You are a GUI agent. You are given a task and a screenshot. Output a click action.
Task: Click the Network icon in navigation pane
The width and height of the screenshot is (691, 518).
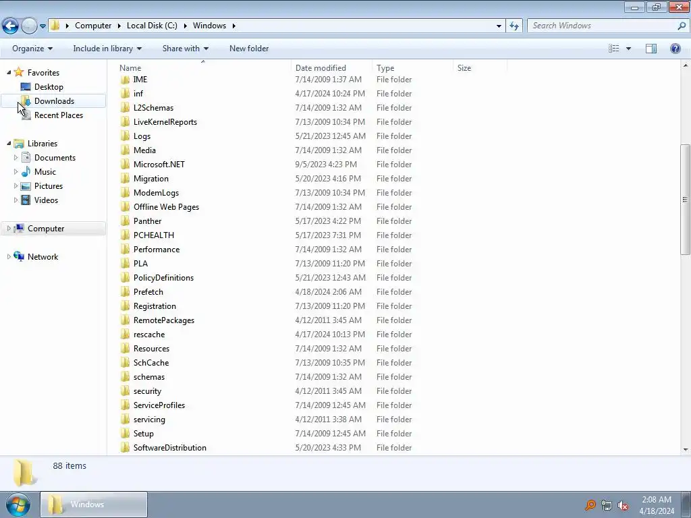coord(19,256)
